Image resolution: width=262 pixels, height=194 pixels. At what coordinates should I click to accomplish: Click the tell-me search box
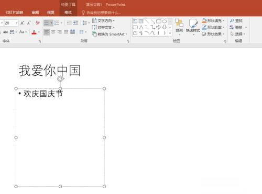click(x=101, y=13)
